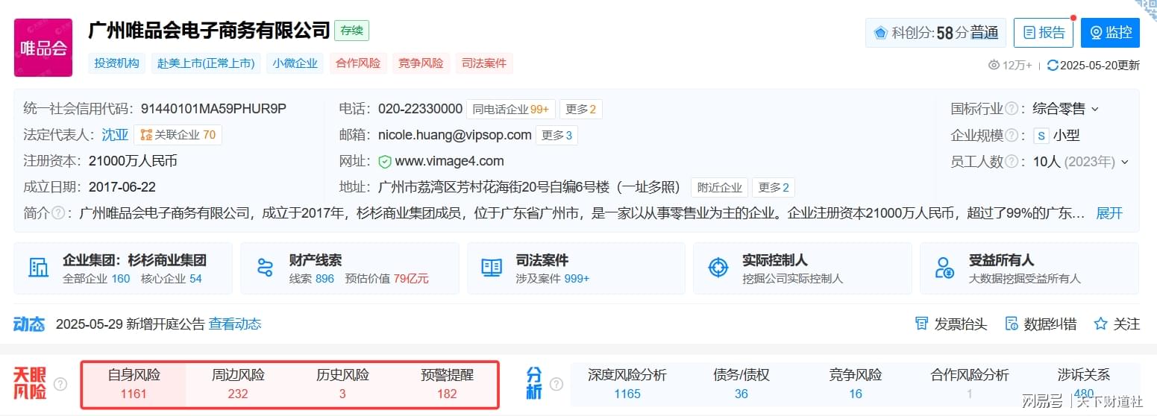
Task: Click phone number 020-22330000
Action: coord(421,109)
